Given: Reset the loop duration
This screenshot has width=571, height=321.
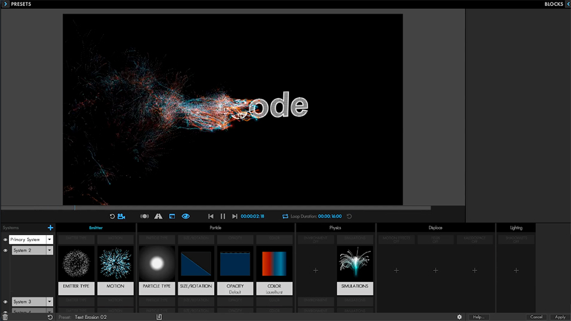Looking at the screenshot, I should click(349, 216).
